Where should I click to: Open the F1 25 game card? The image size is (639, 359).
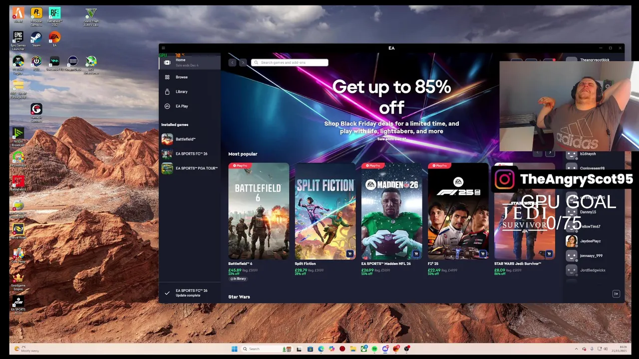tap(458, 211)
